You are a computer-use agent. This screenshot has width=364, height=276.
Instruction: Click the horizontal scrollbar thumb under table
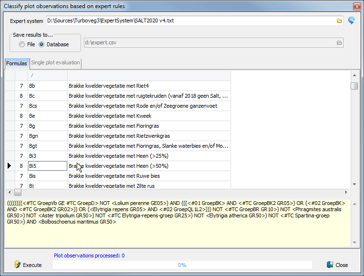(x=18, y=193)
